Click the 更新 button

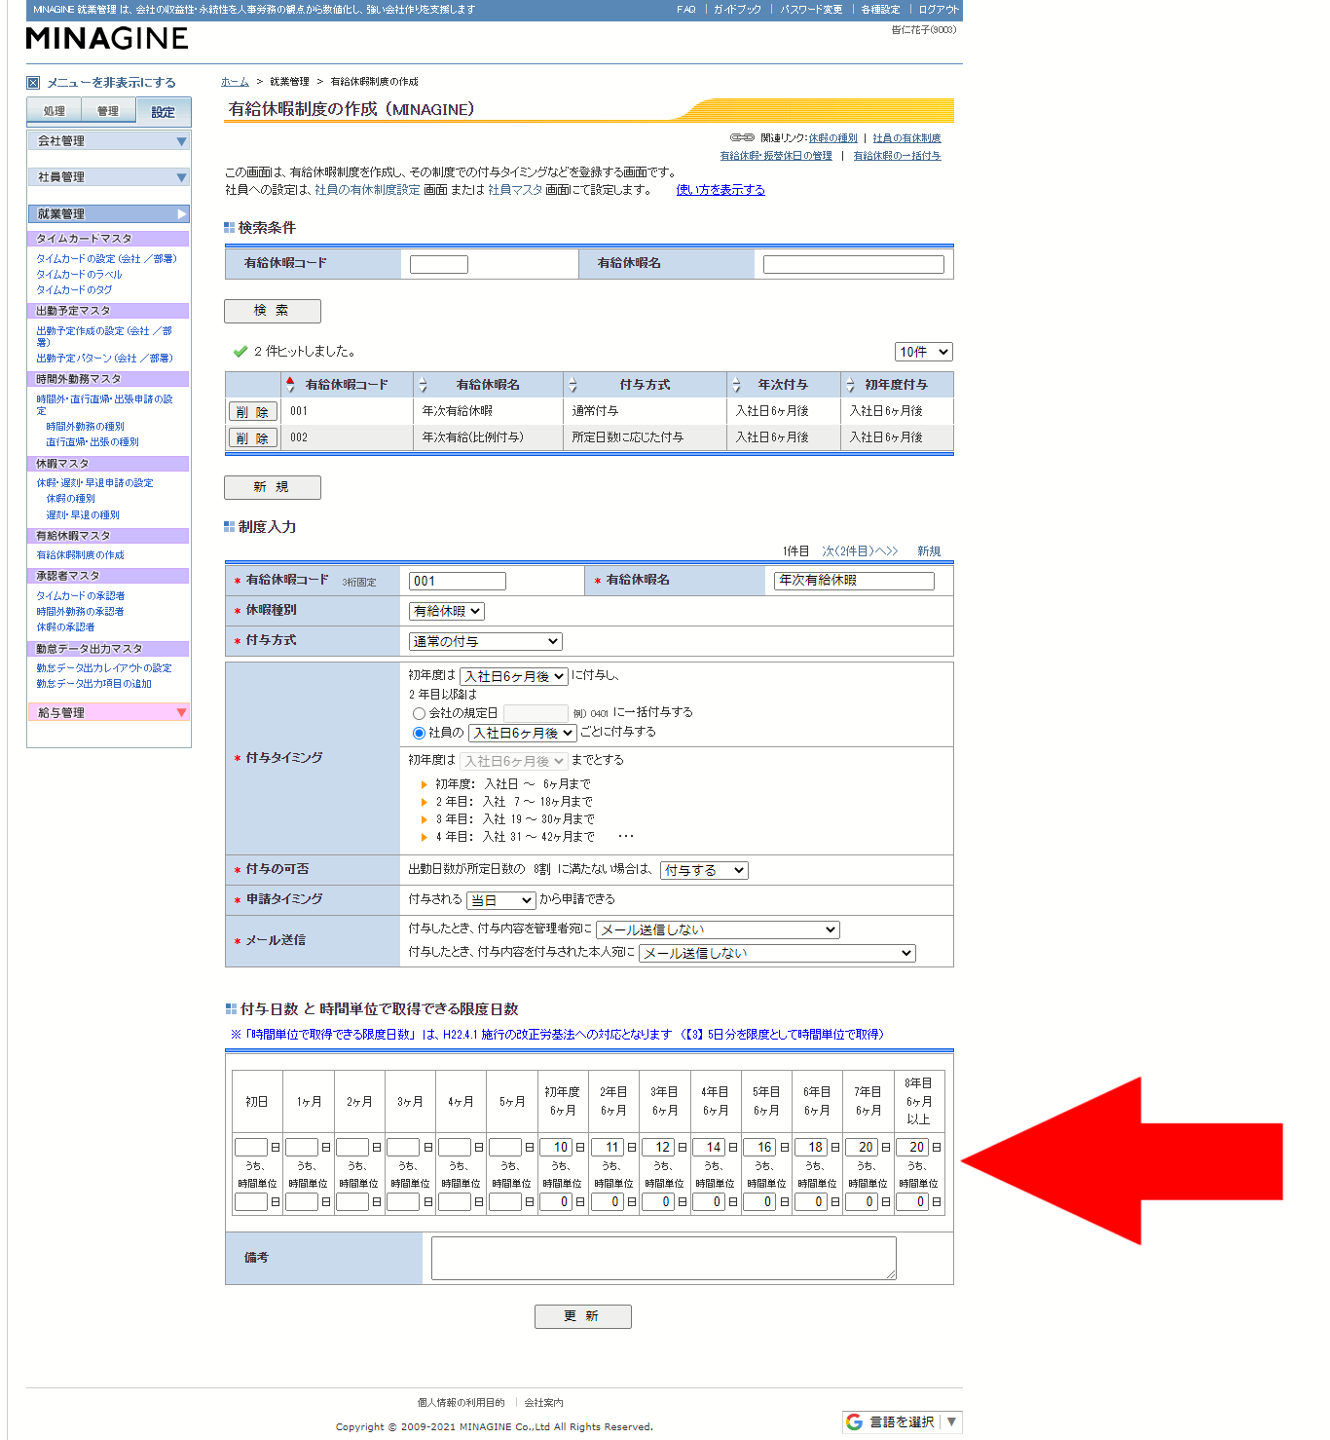click(582, 1316)
